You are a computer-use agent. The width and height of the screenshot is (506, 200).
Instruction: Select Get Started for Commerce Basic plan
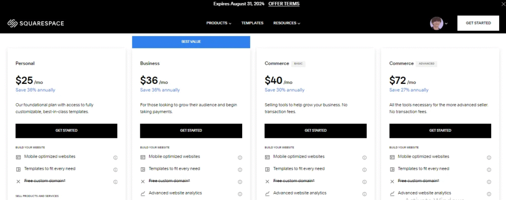(x=315, y=131)
